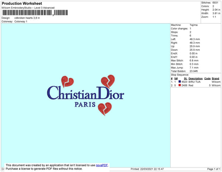Click the stitch count 4523 cell

pos(184,82)
